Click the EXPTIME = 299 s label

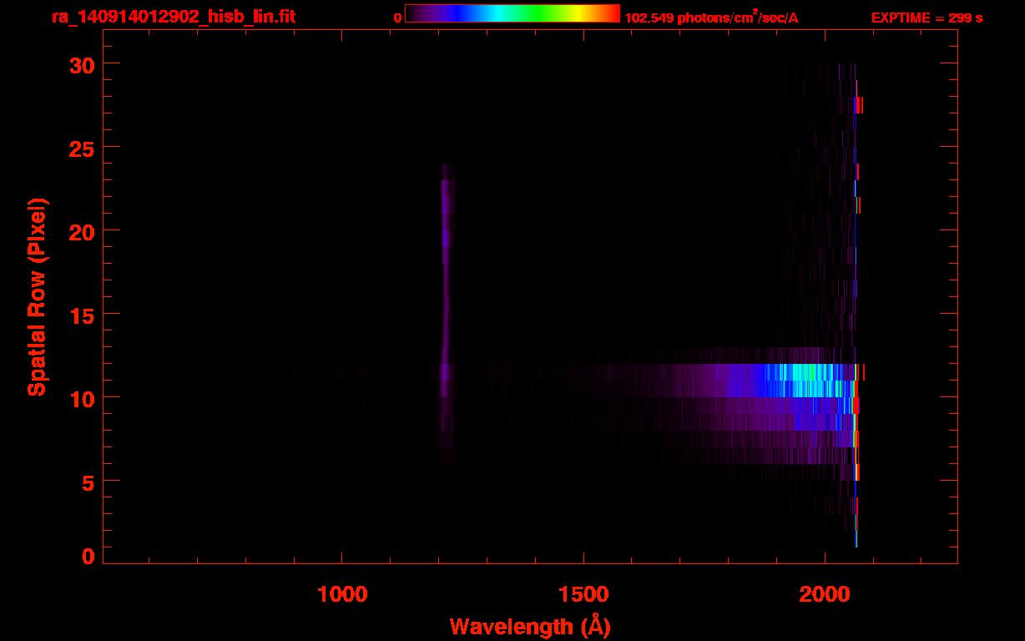[927, 18]
